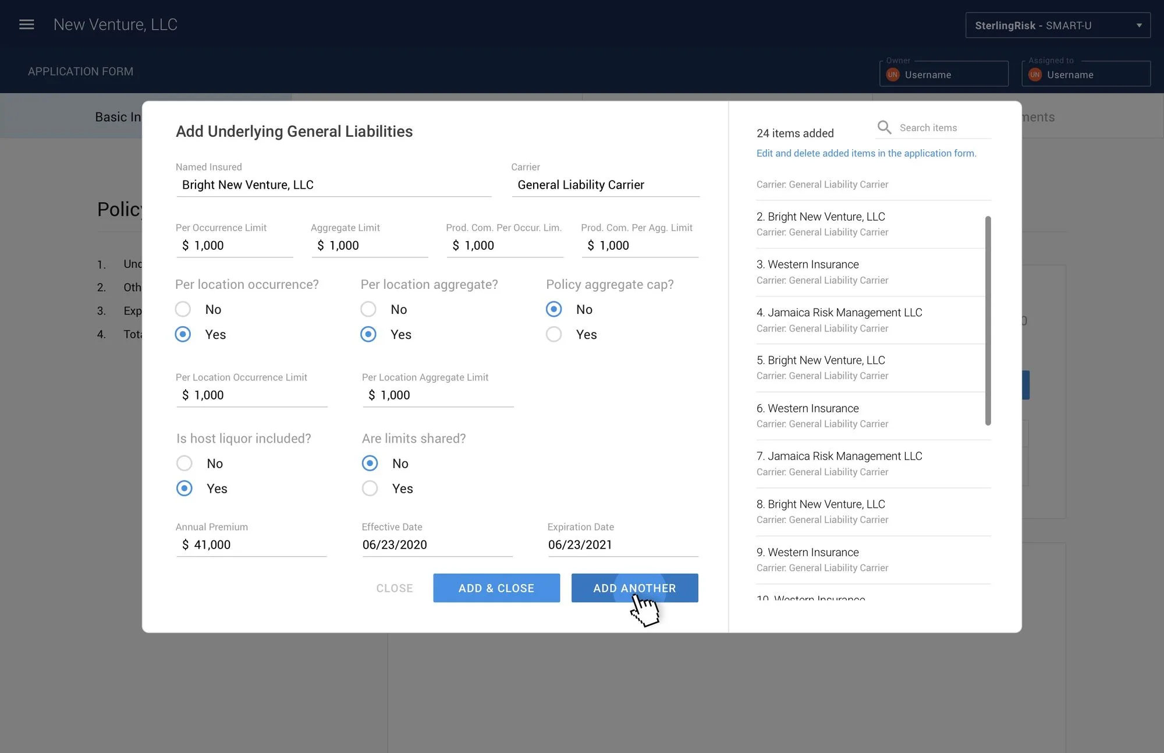Select item 3. Western Insurance
Image resolution: width=1164 pixels, height=753 pixels.
(870, 272)
